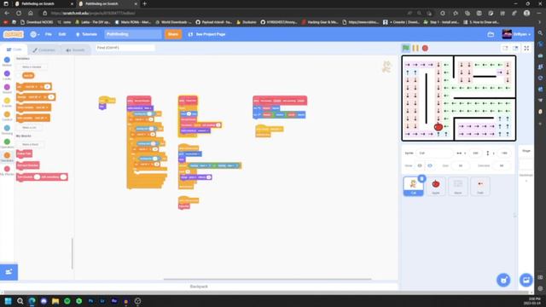The height and width of the screenshot is (307, 546).
Task: Click the browser refresh button
Action: point(19,14)
